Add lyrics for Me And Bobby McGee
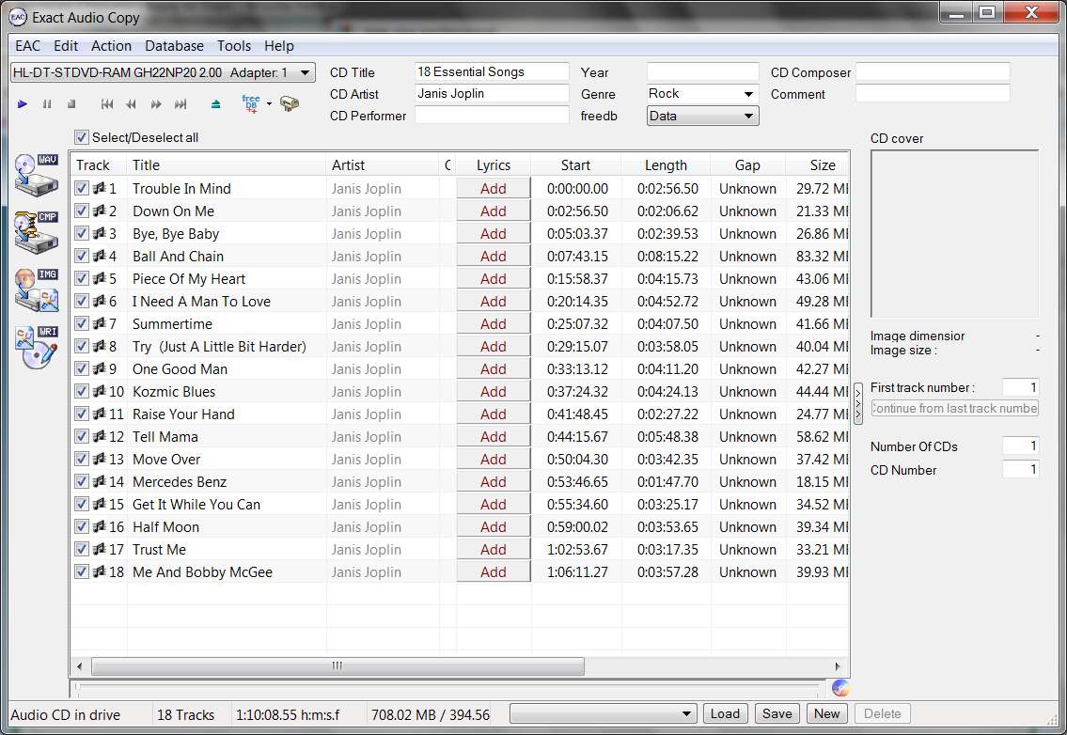 [494, 572]
